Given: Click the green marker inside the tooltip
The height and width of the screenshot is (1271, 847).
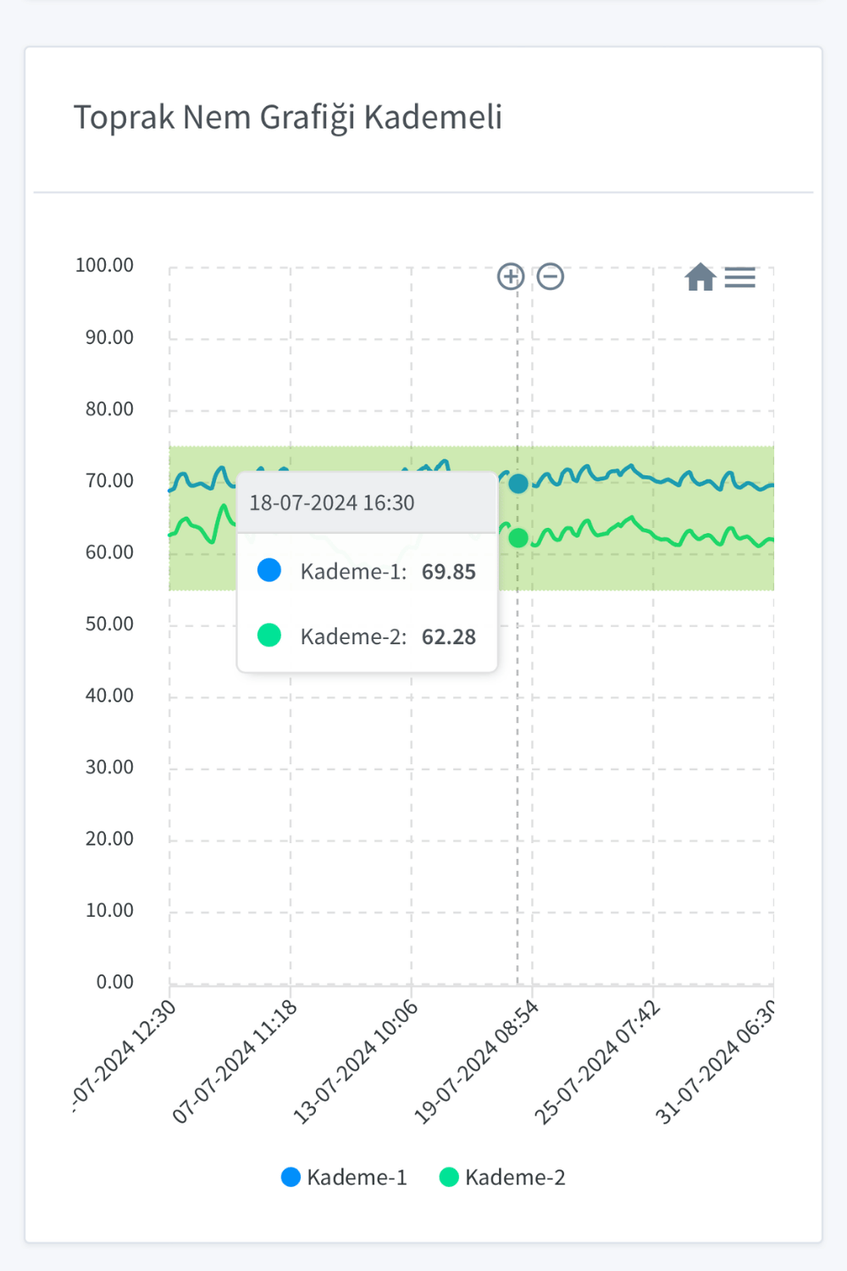Looking at the screenshot, I should click(x=269, y=635).
